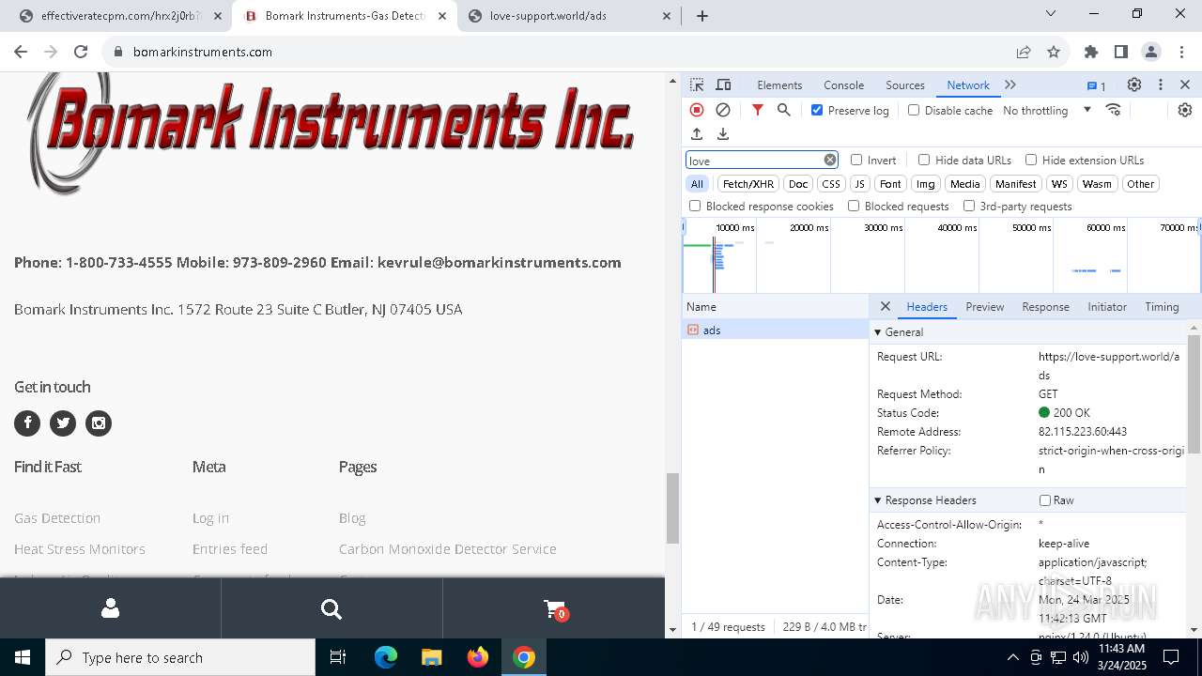Open DevTools customize three-dot menu

coord(1161,84)
